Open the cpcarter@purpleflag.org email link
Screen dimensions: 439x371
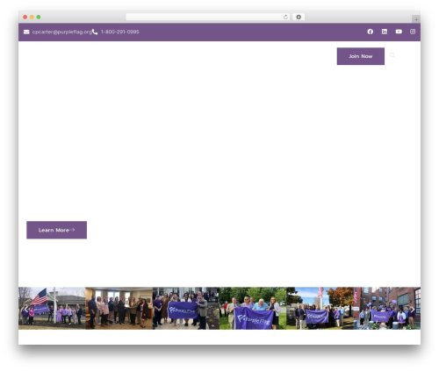(x=62, y=32)
